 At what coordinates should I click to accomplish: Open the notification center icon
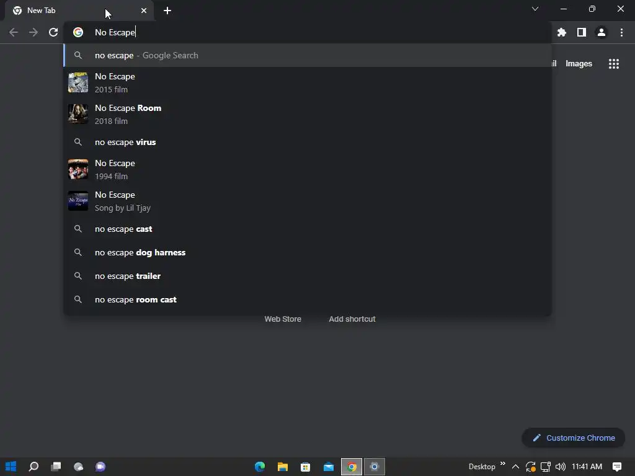pos(617,467)
